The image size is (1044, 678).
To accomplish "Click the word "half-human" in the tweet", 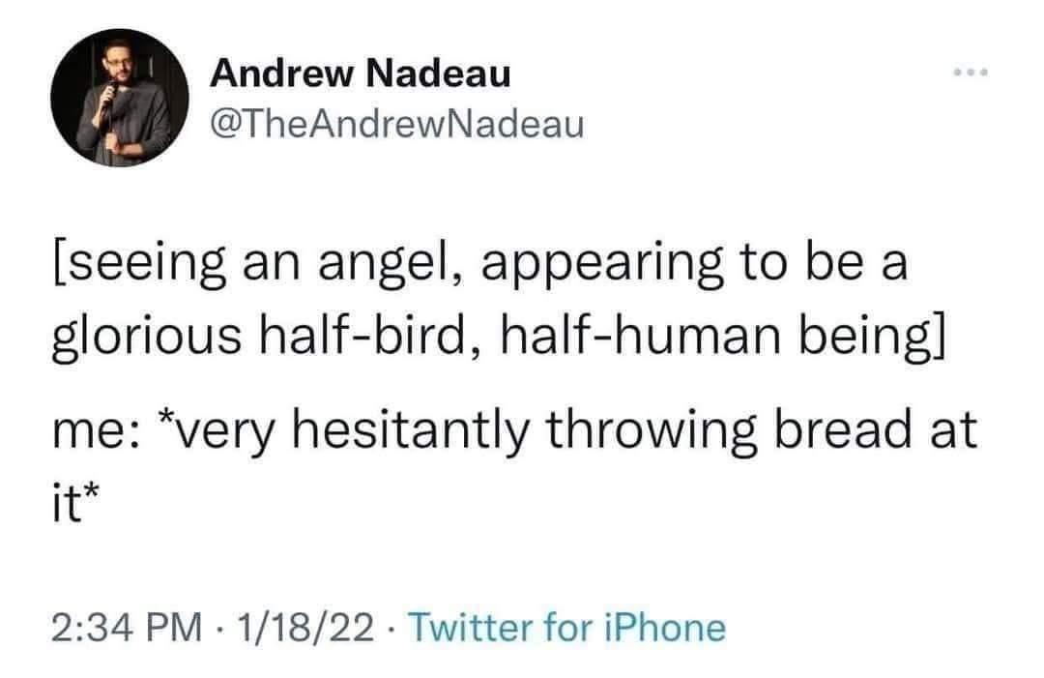I will click(x=642, y=335).
